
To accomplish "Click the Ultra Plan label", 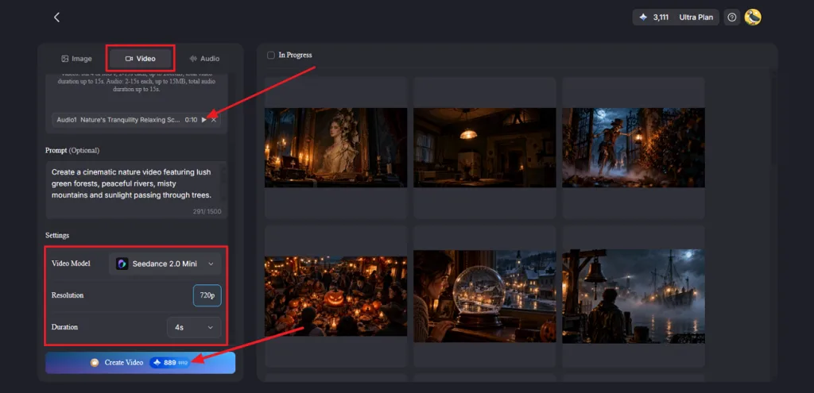I will coord(696,17).
